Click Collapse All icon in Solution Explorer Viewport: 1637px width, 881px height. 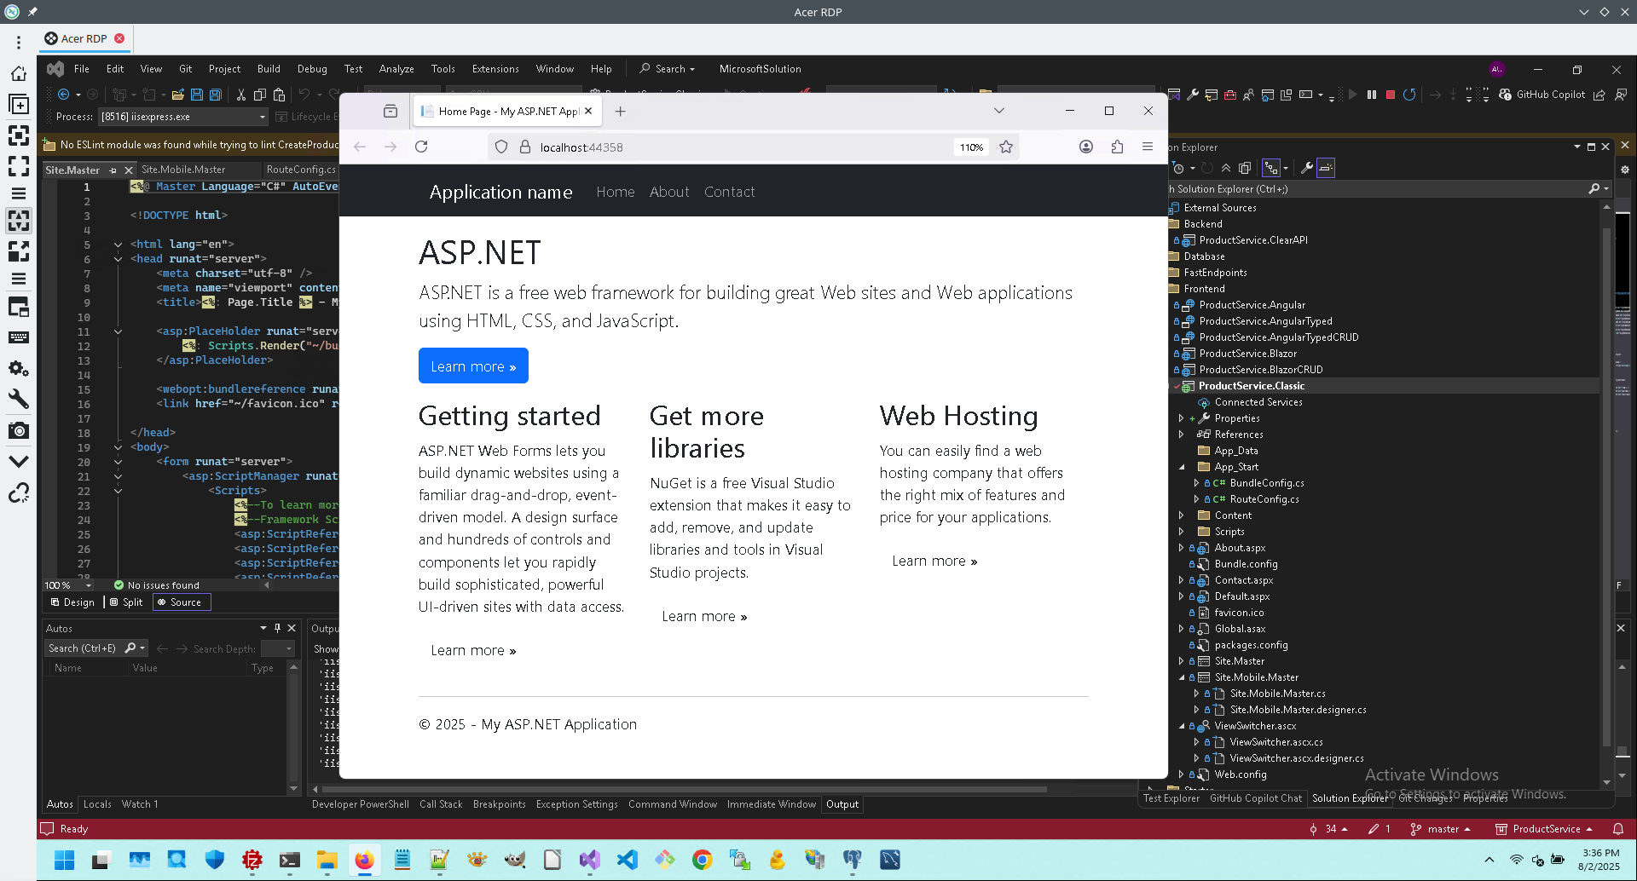coord(1226,168)
